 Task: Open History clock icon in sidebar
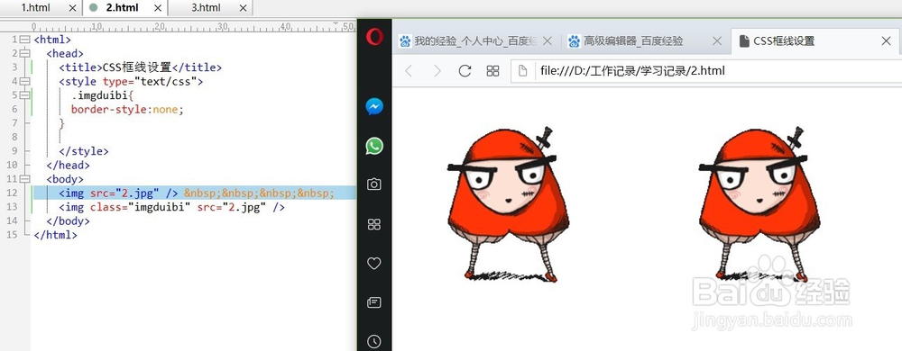tap(374, 341)
